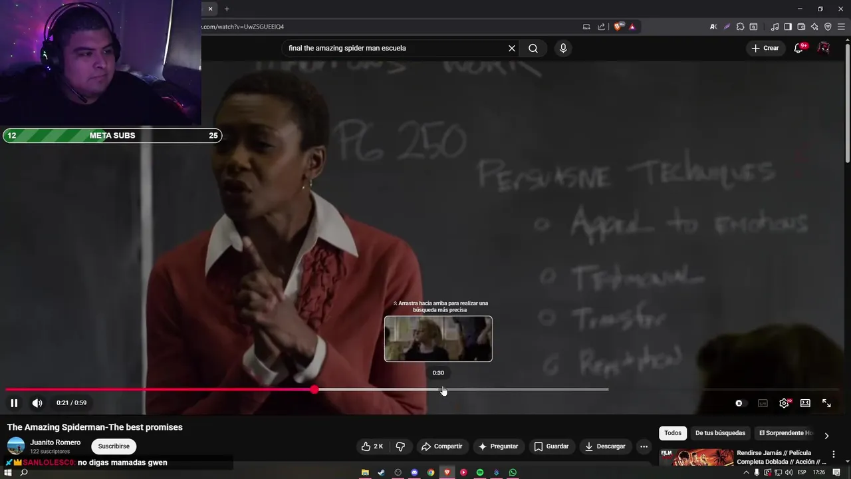
Task: Open a new browser tab
Action: click(227, 9)
